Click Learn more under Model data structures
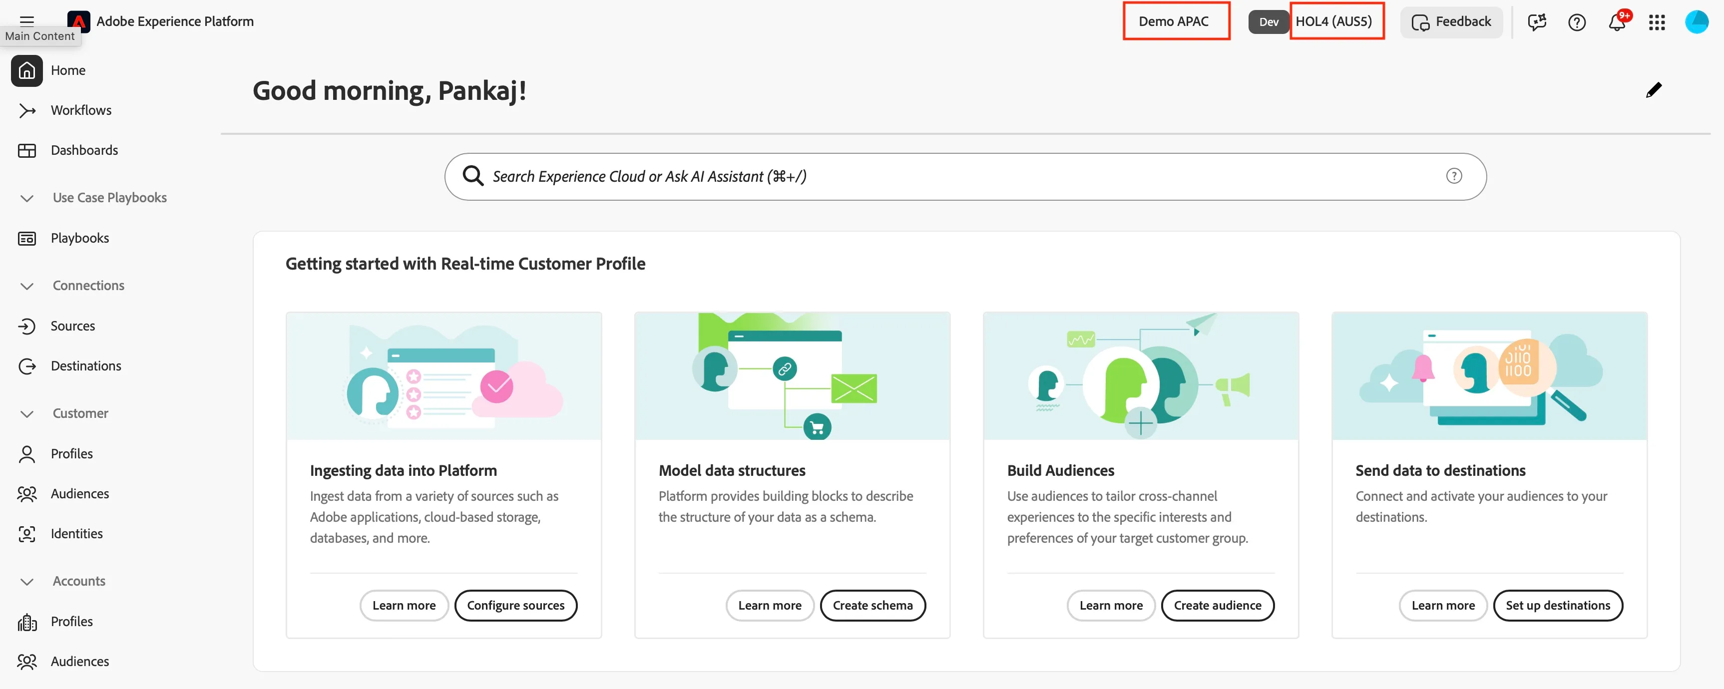This screenshot has height=689, width=1724. tap(770, 606)
